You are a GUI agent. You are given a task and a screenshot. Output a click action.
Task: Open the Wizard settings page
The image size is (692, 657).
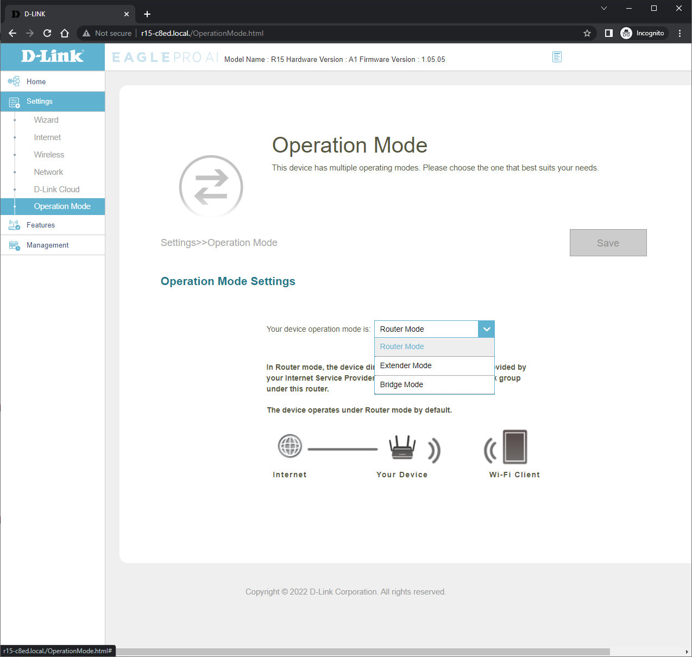pyautogui.click(x=46, y=120)
